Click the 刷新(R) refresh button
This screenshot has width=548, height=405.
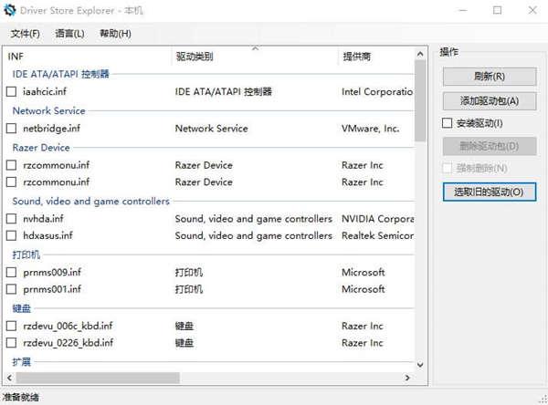point(489,76)
